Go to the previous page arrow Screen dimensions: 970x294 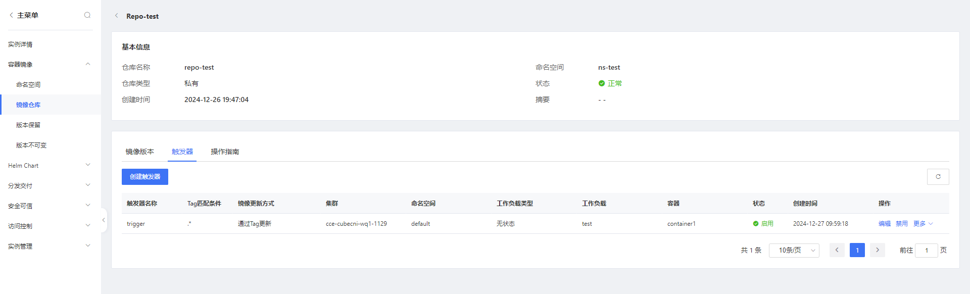[x=837, y=250]
